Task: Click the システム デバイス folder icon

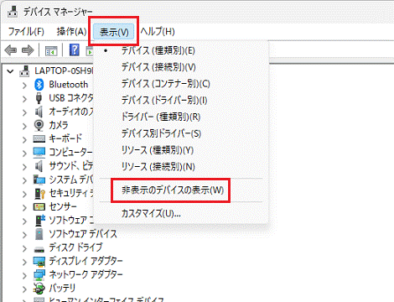Action: [39, 180]
